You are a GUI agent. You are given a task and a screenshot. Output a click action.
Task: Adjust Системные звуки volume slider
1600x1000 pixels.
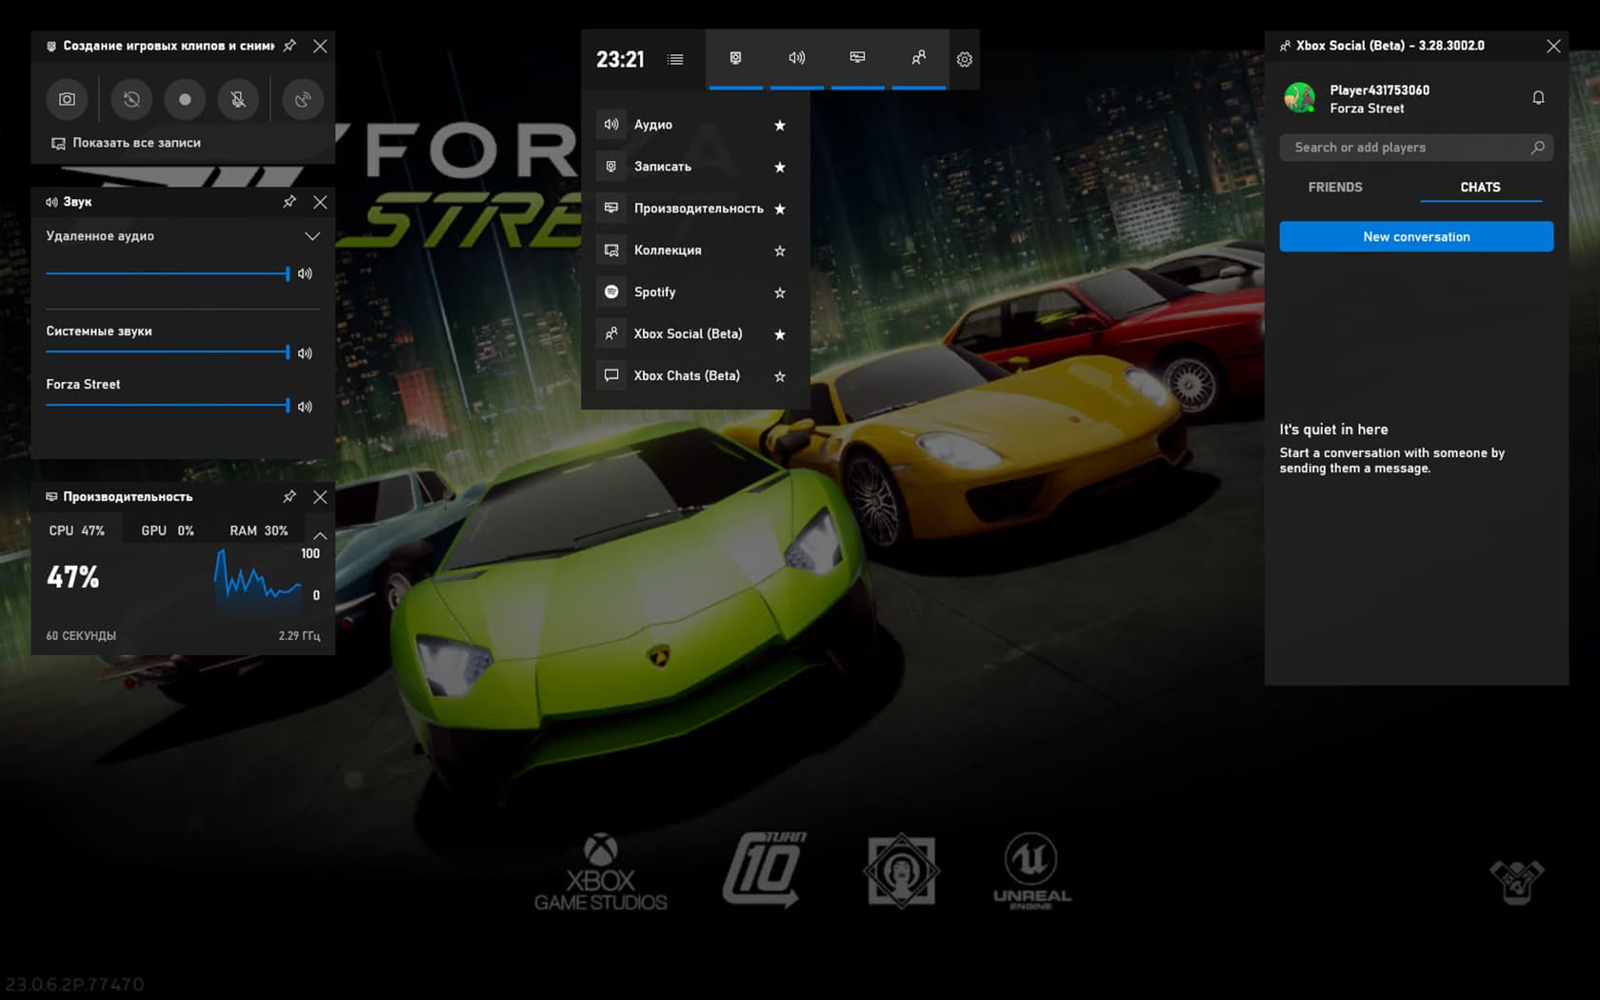tap(168, 352)
